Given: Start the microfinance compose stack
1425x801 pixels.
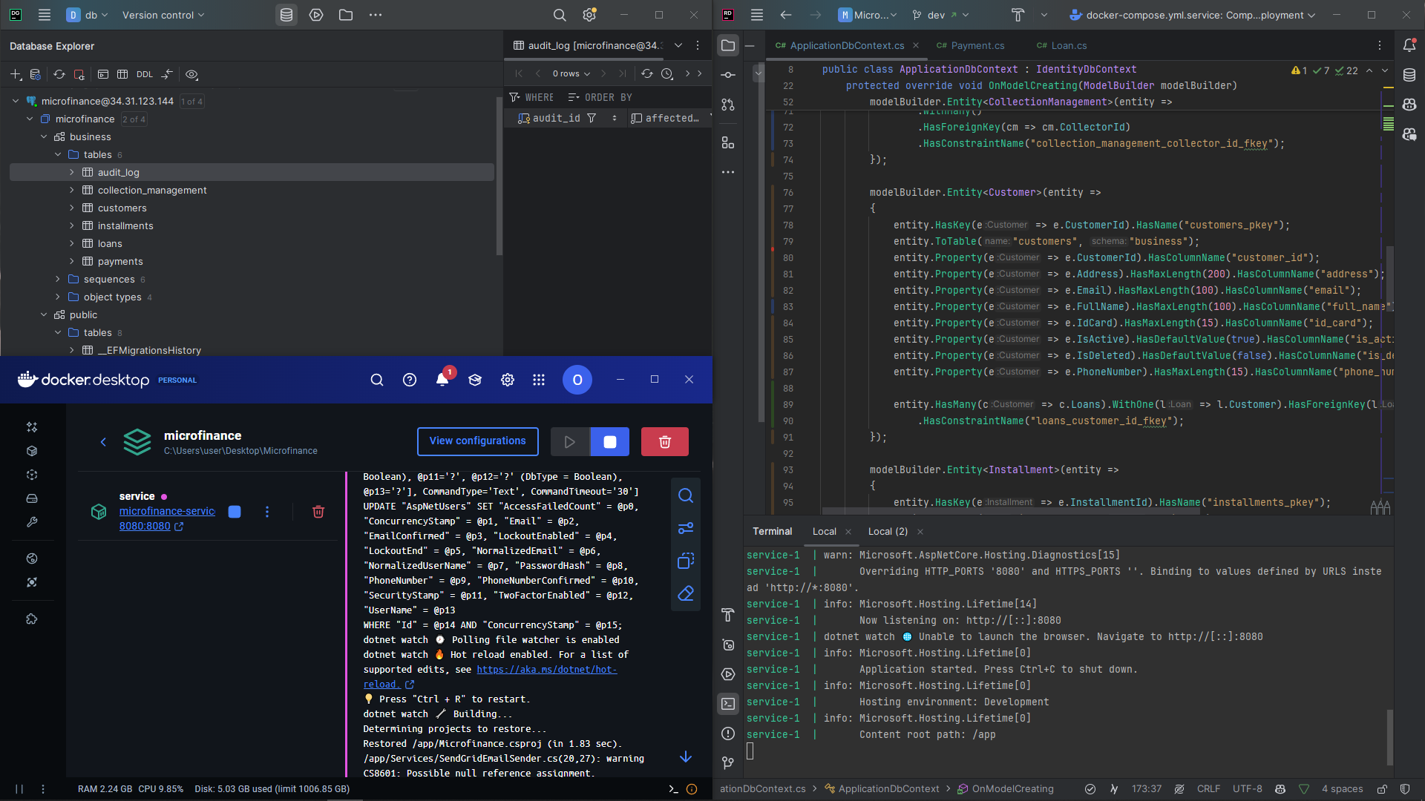Looking at the screenshot, I should (x=570, y=442).
